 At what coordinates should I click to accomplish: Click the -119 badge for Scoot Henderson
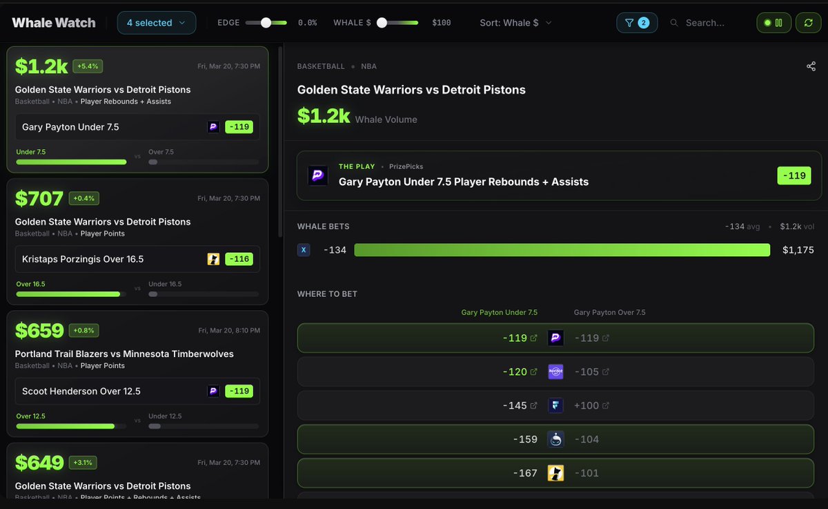(239, 391)
